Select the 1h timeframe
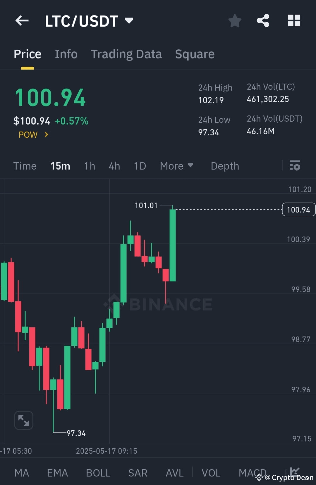The height and width of the screenshot is (485, 316). [x=89, y=166]
